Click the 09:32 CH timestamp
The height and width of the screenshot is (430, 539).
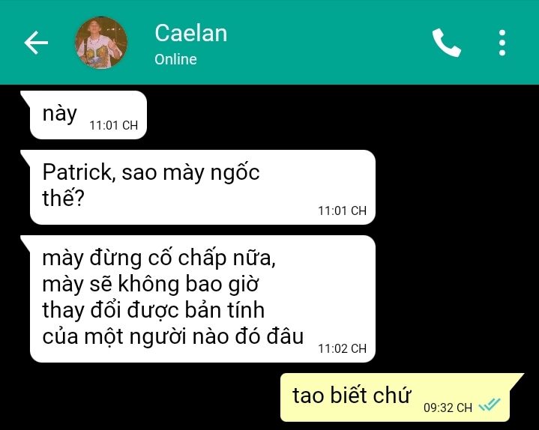coord(448,408)
